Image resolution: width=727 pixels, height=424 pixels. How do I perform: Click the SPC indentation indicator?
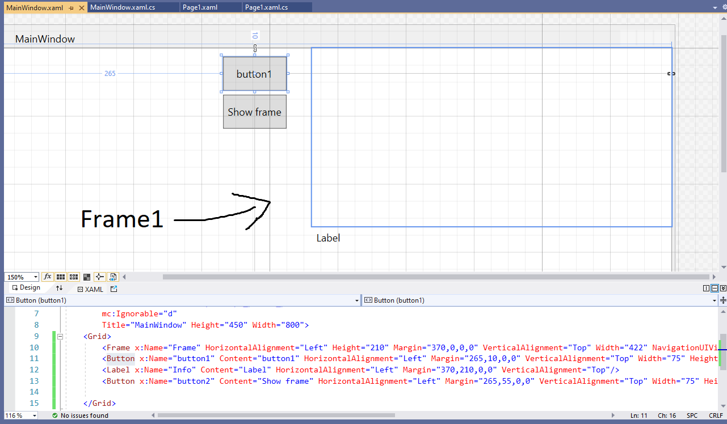click(692, 415)
